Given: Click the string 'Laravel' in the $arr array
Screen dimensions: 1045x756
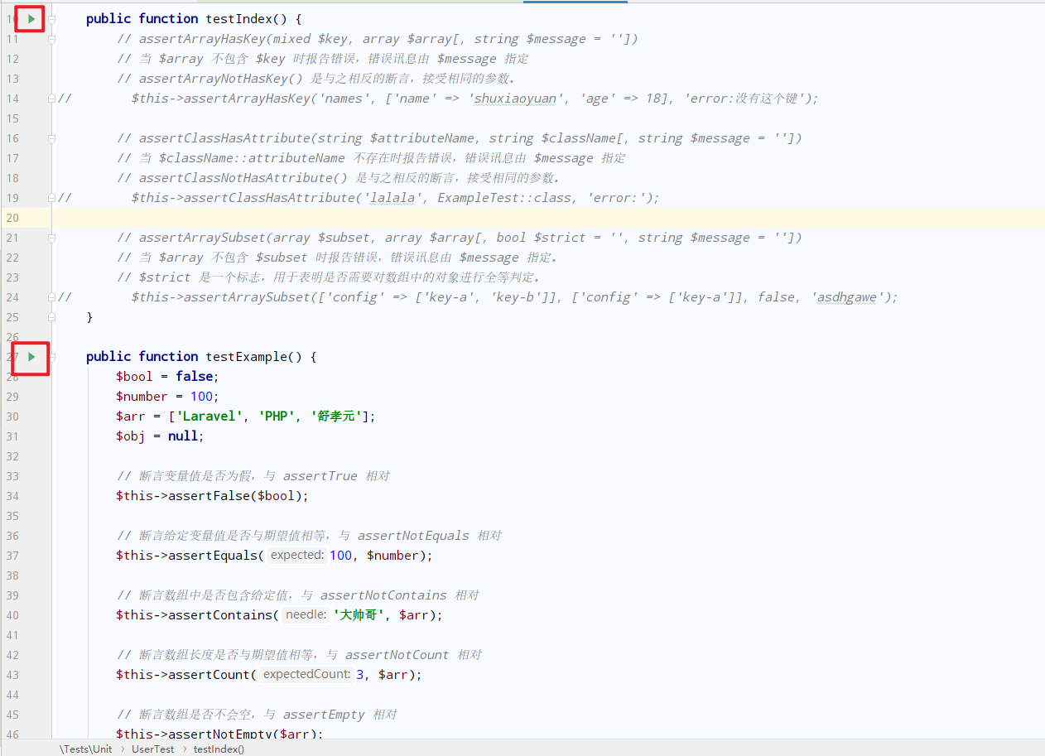Looking at the screenshot, I should point(209,416).
